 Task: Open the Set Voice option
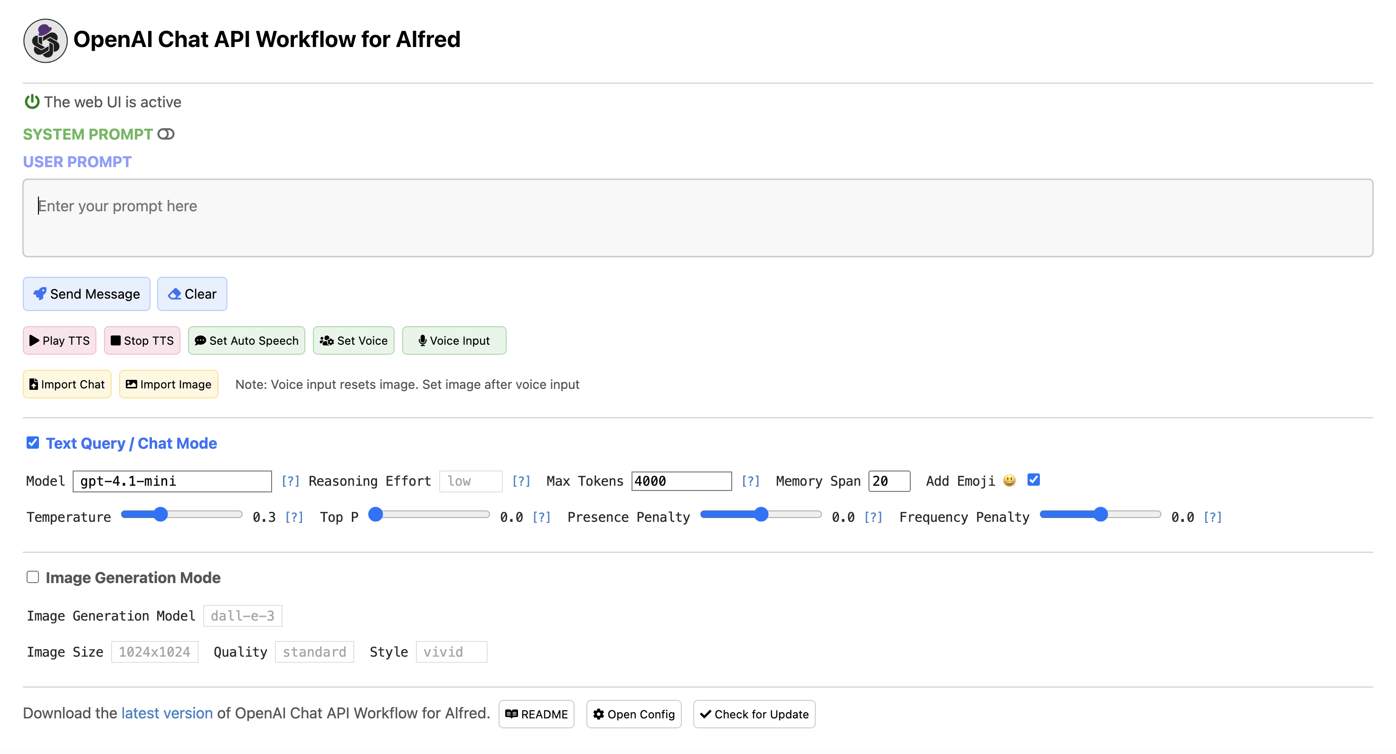[x=353, y=340]
